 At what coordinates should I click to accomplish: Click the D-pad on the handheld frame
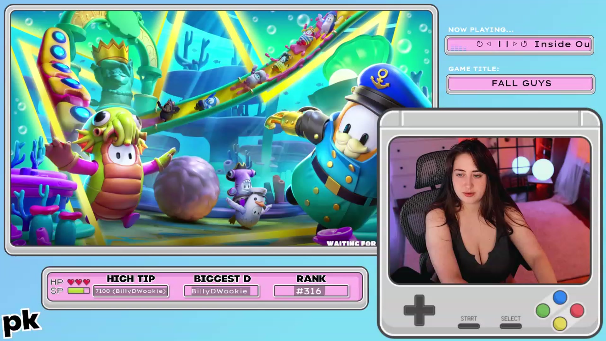[419, 310]
